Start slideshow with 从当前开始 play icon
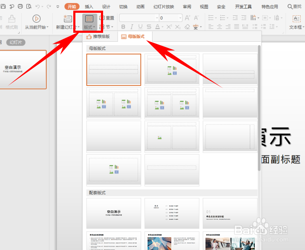 (x=36, y=19)
